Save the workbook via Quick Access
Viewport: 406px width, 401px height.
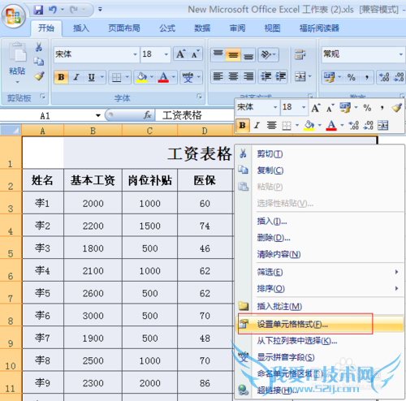click(38, 10)
